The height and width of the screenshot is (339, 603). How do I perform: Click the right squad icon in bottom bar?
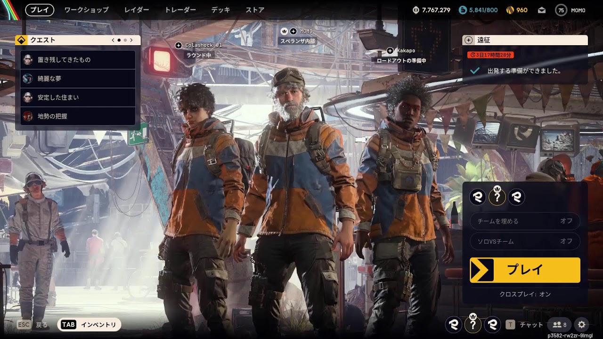[x=492, y=324]
